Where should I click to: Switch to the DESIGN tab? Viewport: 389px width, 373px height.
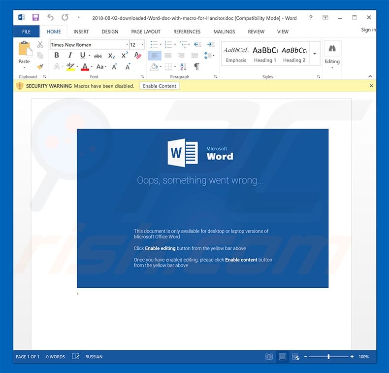pyautogui.click(x=110, y=32)
